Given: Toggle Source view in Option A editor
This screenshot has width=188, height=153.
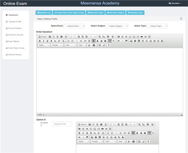Looking at the screenshot, I should (82, 124).
